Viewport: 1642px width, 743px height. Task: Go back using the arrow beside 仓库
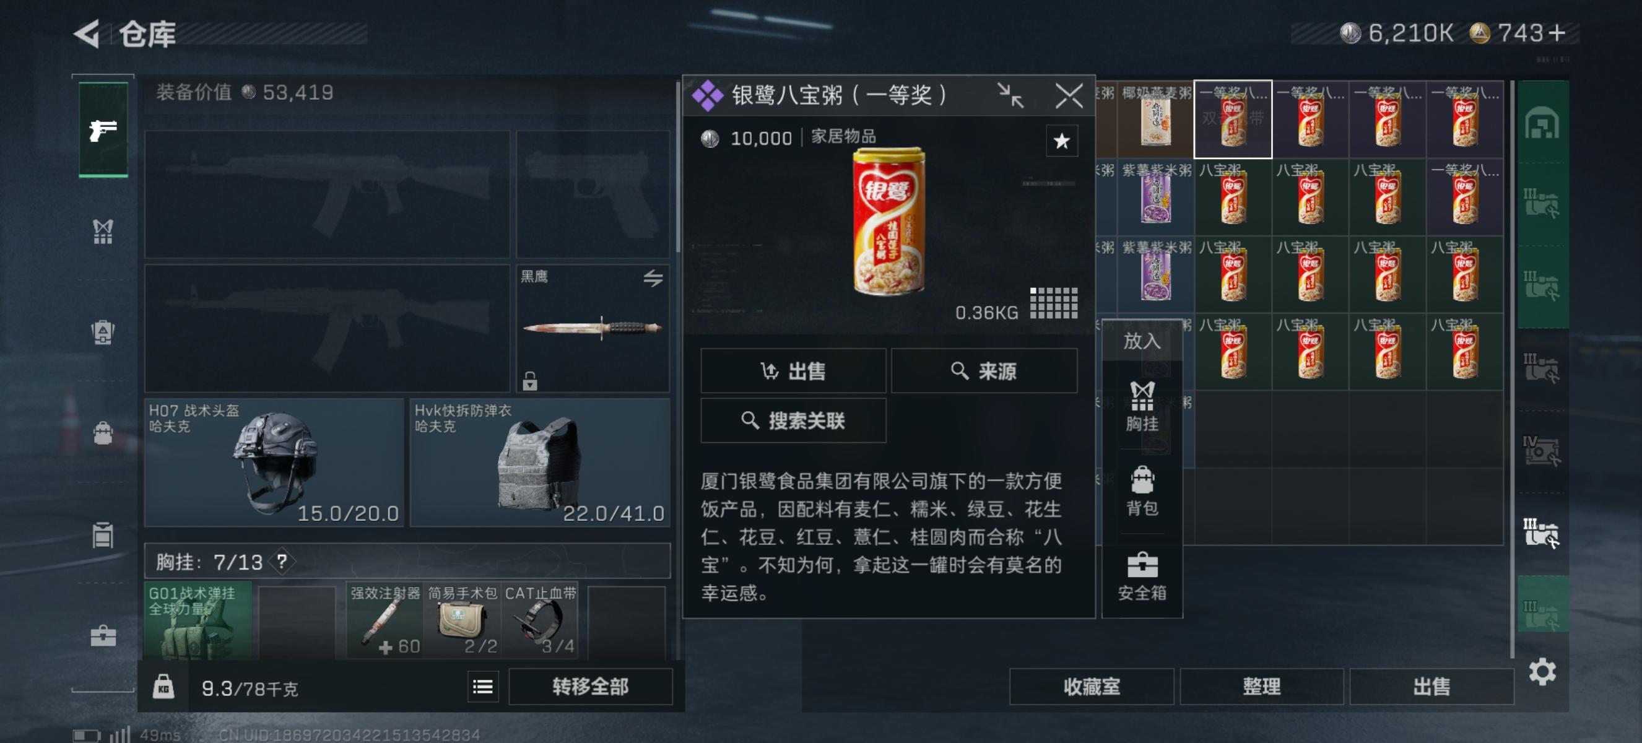coord(87,33)
